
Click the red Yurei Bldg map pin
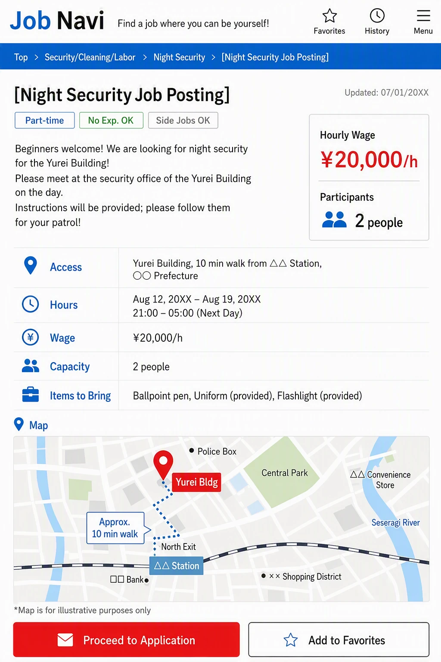163,465
